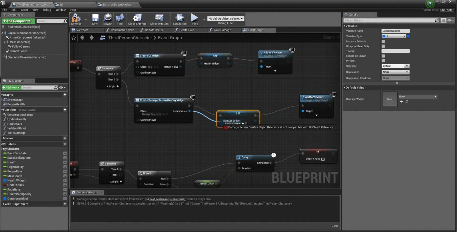Switch to the Take Damage tab

pyautogui.click(x=222, y=30)
